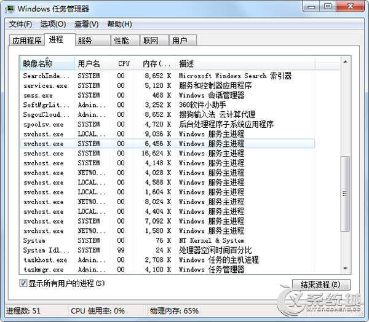Minimize the Task Manager window
The image size is (369, 322).
pos(311,6)
